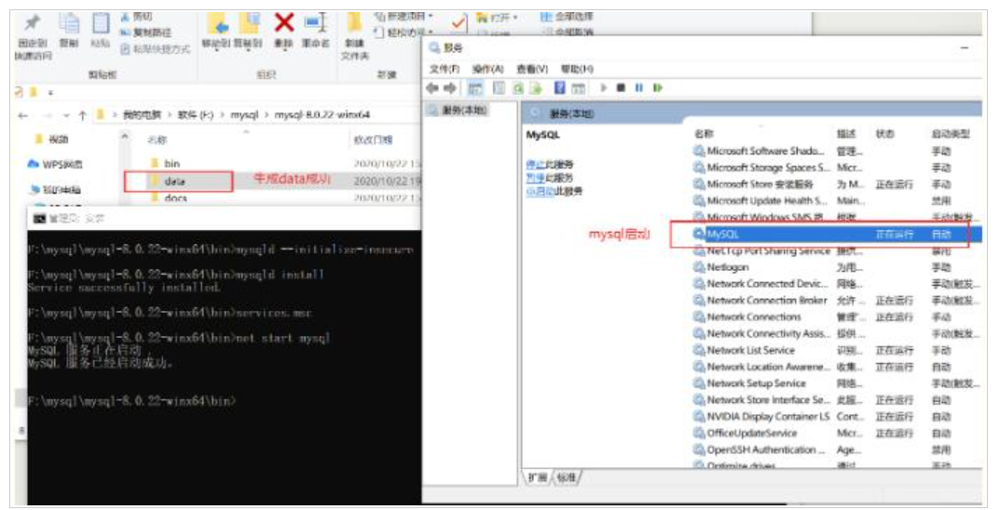
Task: Click the Properties checkmark icon in ribbon
Action: [x=458, y=24]
